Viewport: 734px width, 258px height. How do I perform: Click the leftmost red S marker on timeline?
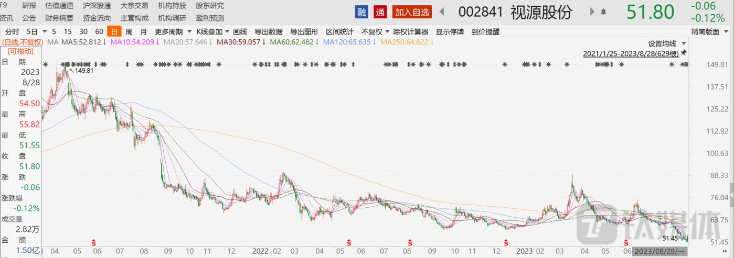pyautogui.click(x=94, y=242)
